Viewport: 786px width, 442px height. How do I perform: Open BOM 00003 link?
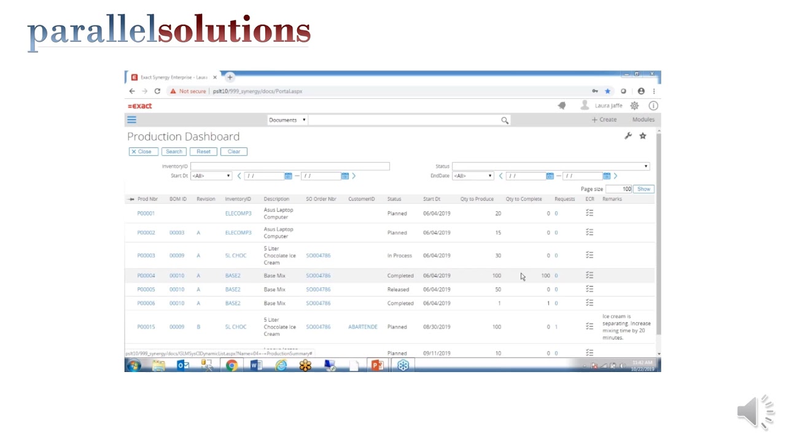177,233
